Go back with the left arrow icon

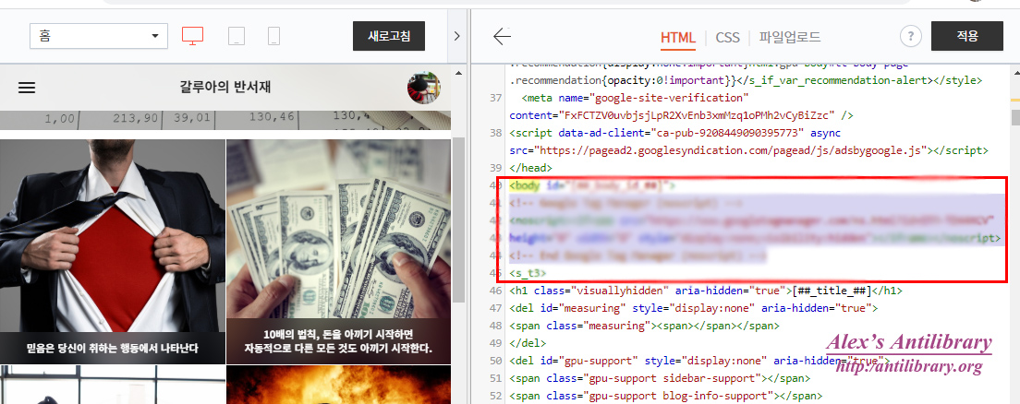coord(503,36)
